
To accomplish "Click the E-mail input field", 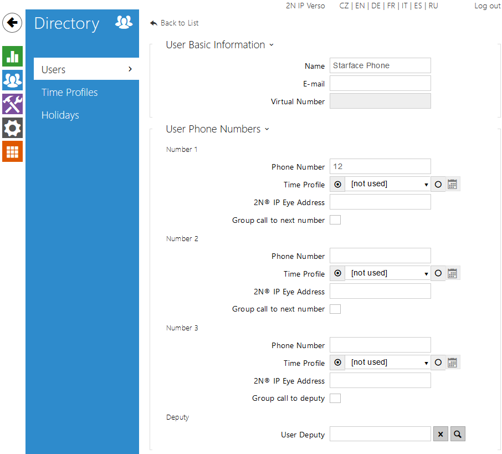I will pos(380,84).
